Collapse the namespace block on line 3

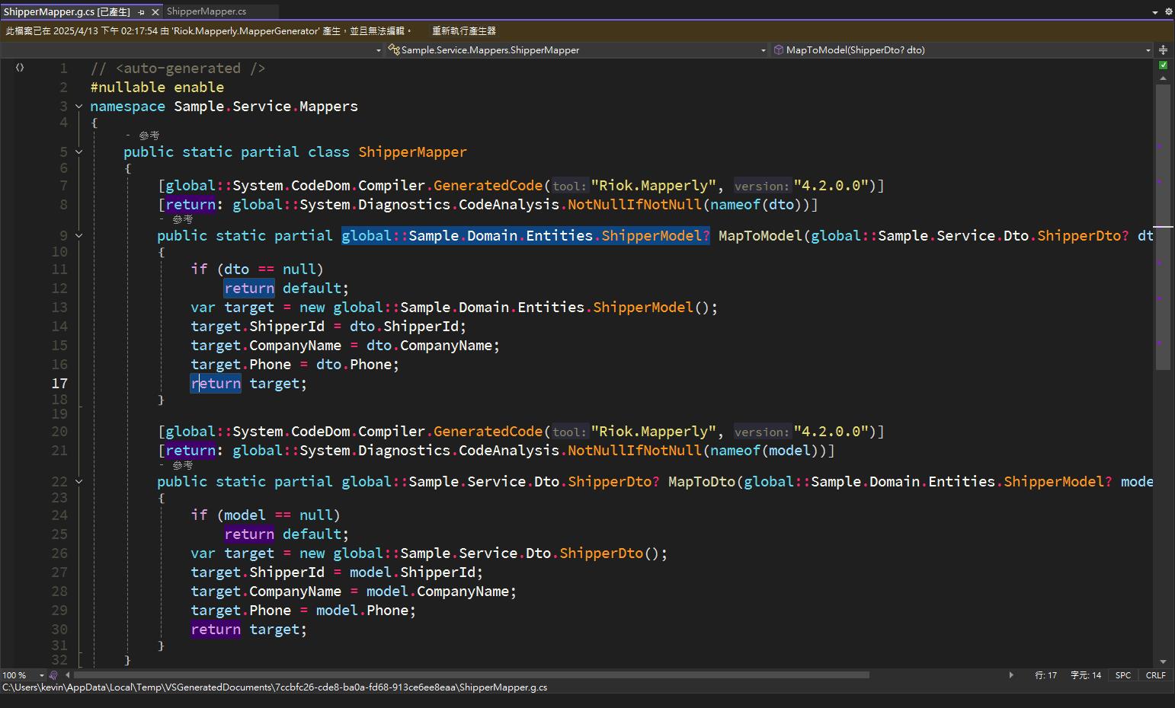(x=78, y=107)
